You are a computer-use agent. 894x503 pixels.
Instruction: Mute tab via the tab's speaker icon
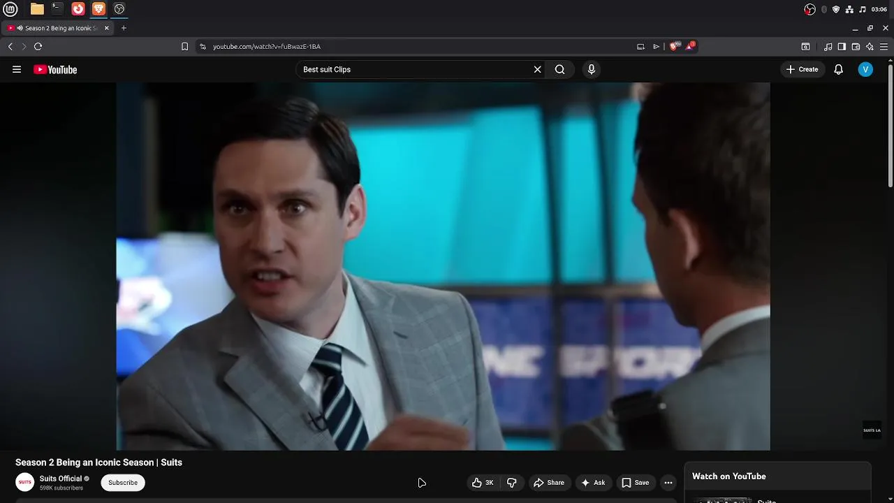(x=20, y=28)
